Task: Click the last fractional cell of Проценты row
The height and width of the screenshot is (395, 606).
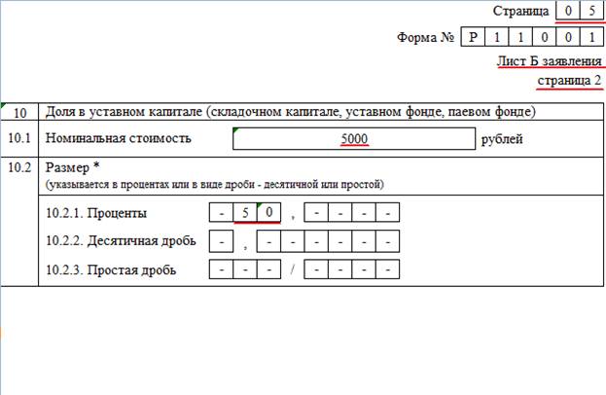Action: [x=388, y=213]
